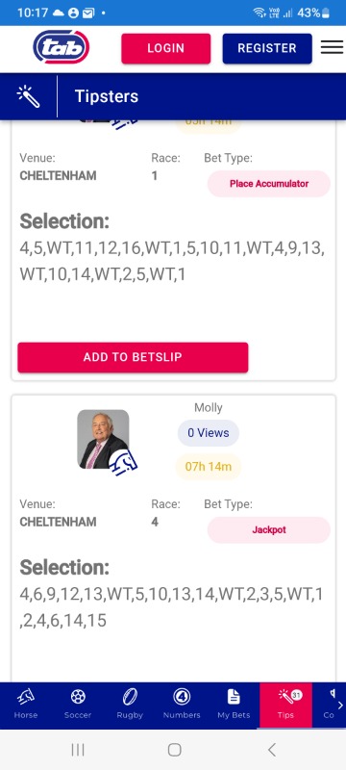Switch to the Tips tab
This screenshot has height=770, width=346.
(x=285, y=705)
